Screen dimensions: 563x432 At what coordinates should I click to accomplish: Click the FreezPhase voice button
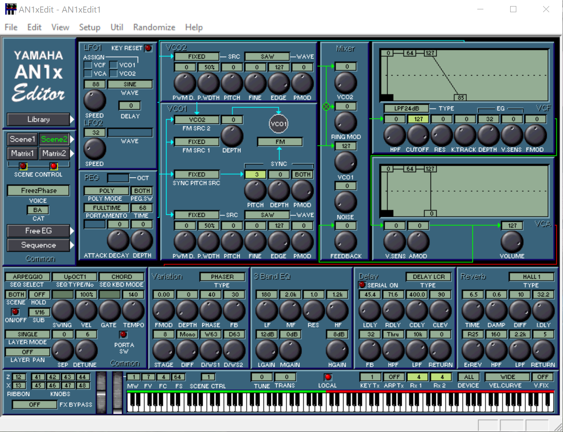(x=39, y=190)
